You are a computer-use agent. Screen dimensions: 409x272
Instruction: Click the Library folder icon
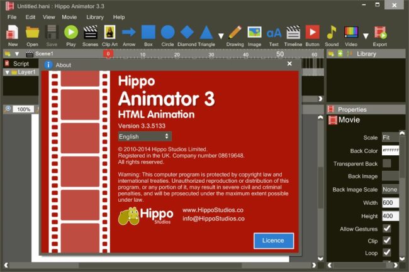(331, 54)
